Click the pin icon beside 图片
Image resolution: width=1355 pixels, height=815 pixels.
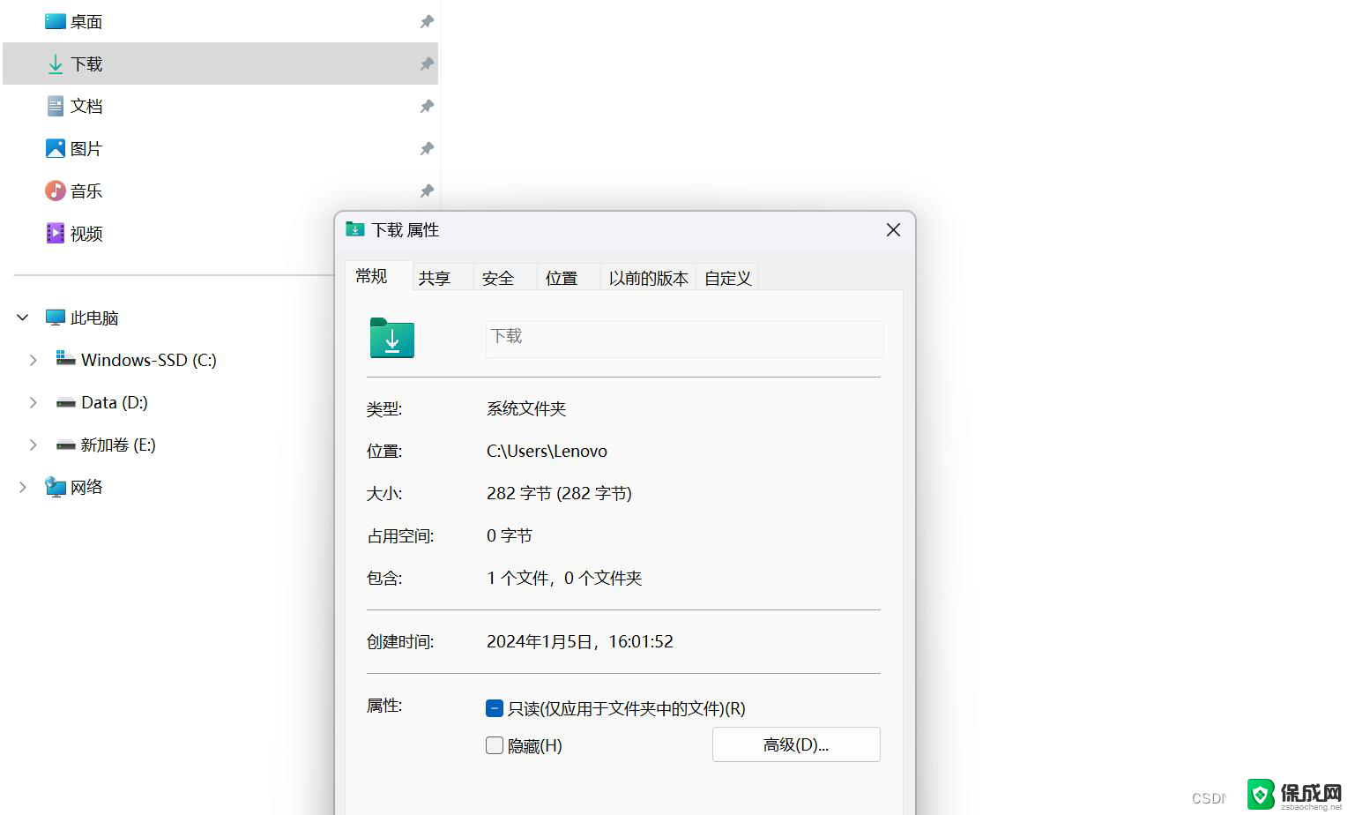[427, 148]
